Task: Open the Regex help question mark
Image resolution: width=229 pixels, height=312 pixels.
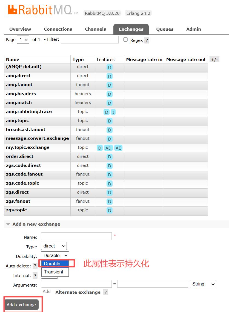Action: tap(147, 40)
